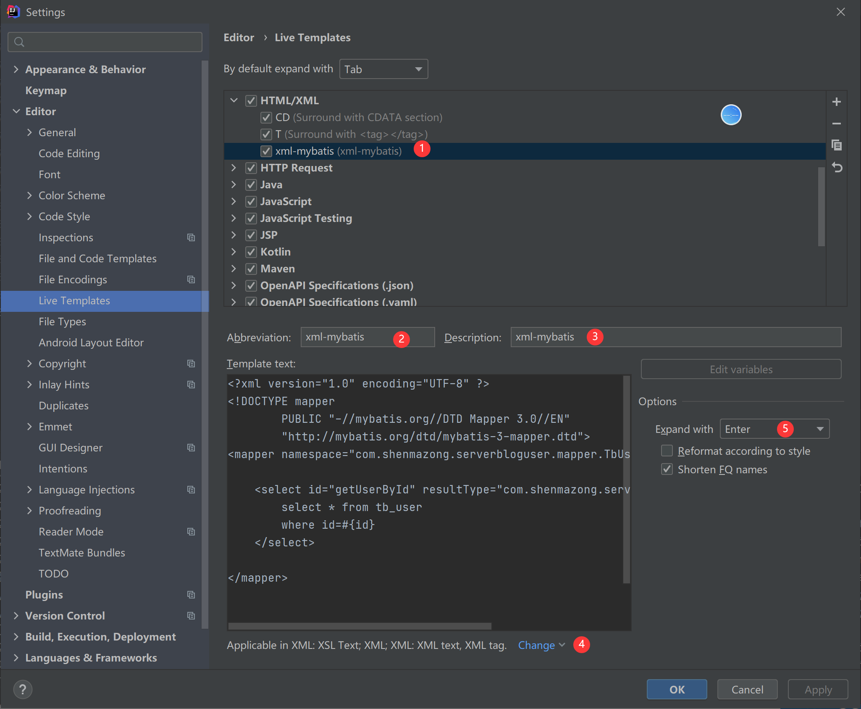861x709 pixels.
Task: Click project-level icon next to Copyright
Action: [191, 364]
